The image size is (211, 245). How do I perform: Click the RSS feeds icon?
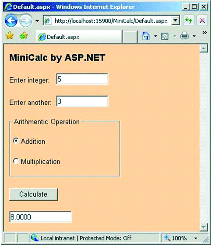pyautogui.click(x=165, y=36)
